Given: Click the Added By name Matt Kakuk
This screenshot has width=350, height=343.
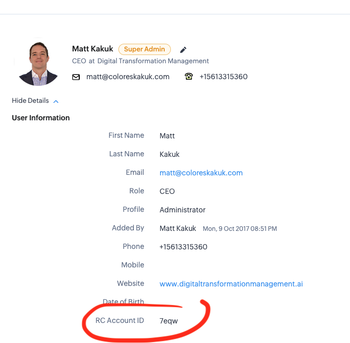Looking at the screenshot, I should click(178, 228).
